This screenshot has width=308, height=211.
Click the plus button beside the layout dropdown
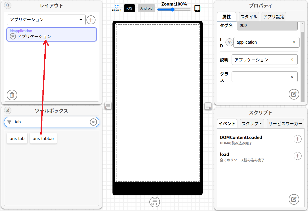91,20
